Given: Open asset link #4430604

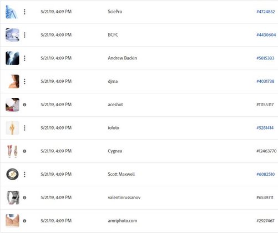Looking at the screenshot, I should point(266,35).
